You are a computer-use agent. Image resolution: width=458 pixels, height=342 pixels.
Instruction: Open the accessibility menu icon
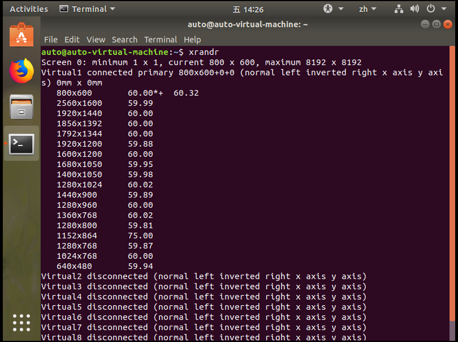click(327, 8)
